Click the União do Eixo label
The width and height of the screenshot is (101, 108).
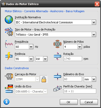[23, 86]
